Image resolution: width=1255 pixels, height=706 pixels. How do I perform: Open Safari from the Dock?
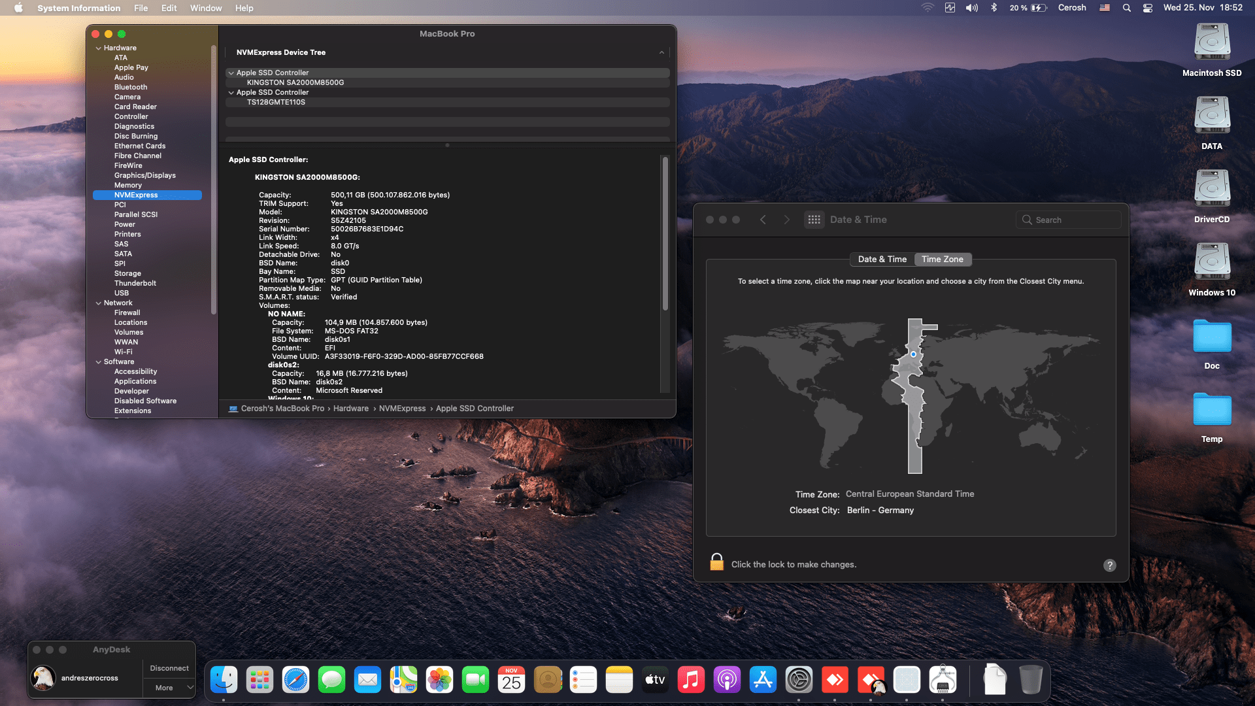(x=295, y=679)
